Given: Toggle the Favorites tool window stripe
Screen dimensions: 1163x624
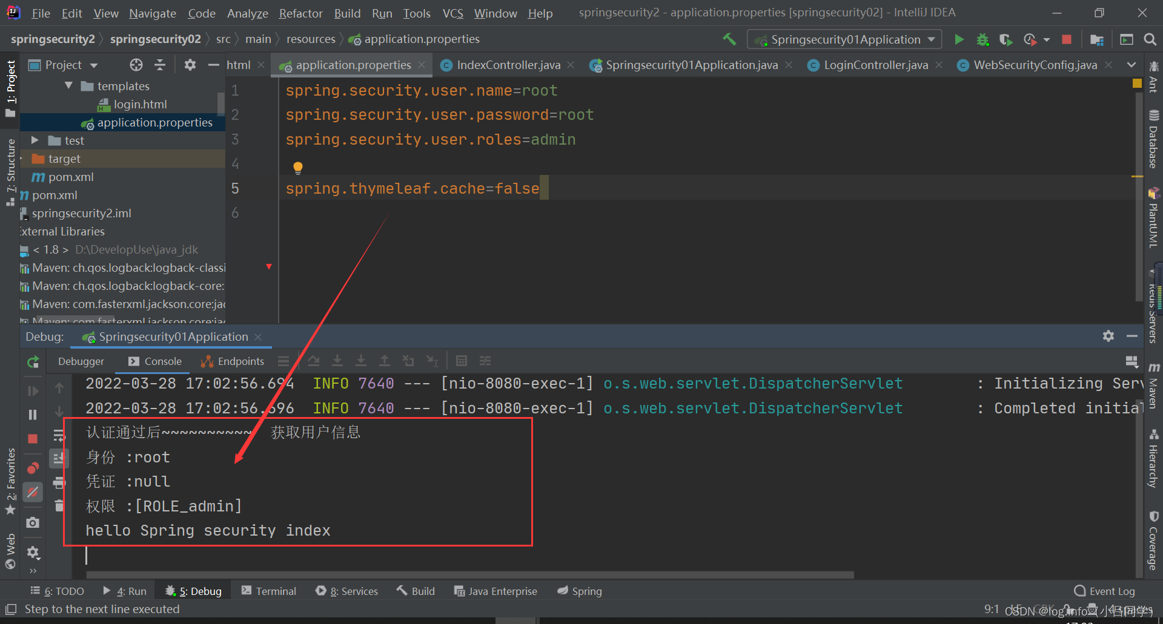Looking at the screenshot, I should [10, 481].
